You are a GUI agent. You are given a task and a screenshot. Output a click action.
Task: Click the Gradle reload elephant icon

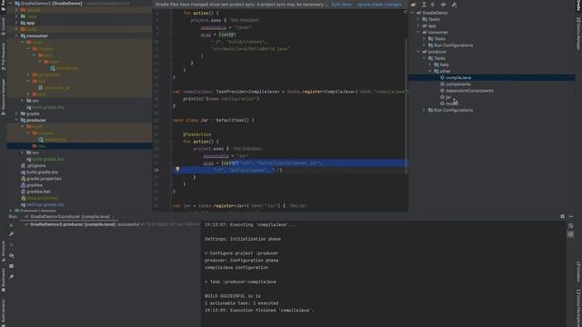coord(413,5)
